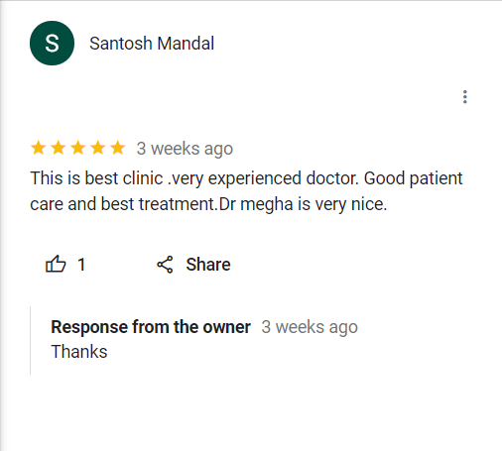The height and width of the screenshot is (451, 502).
Task: Select the fourth yellow rating star
Action: (98, 148)
